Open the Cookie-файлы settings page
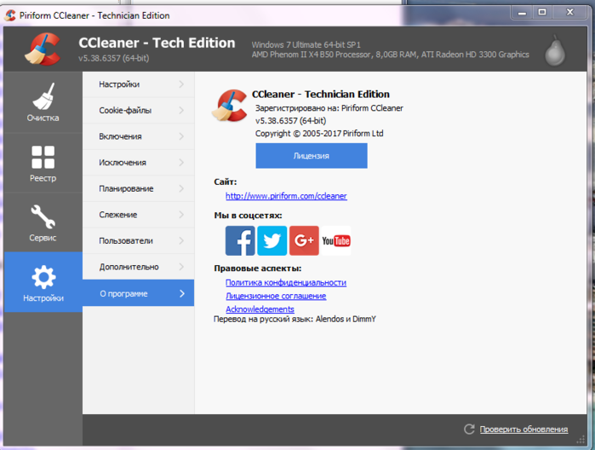 pyautogui.click(x=138, y=110)
